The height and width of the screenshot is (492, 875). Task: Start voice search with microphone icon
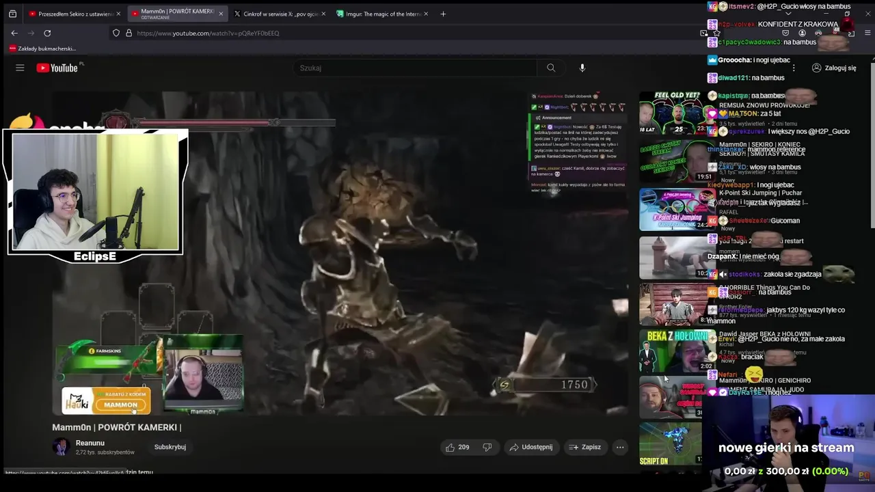(582, 68)
